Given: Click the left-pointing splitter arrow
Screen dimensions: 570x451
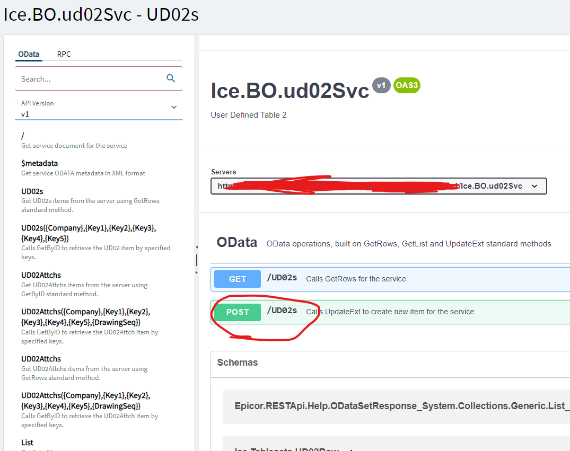Looking at the screenshot, I should coord(197,247).
